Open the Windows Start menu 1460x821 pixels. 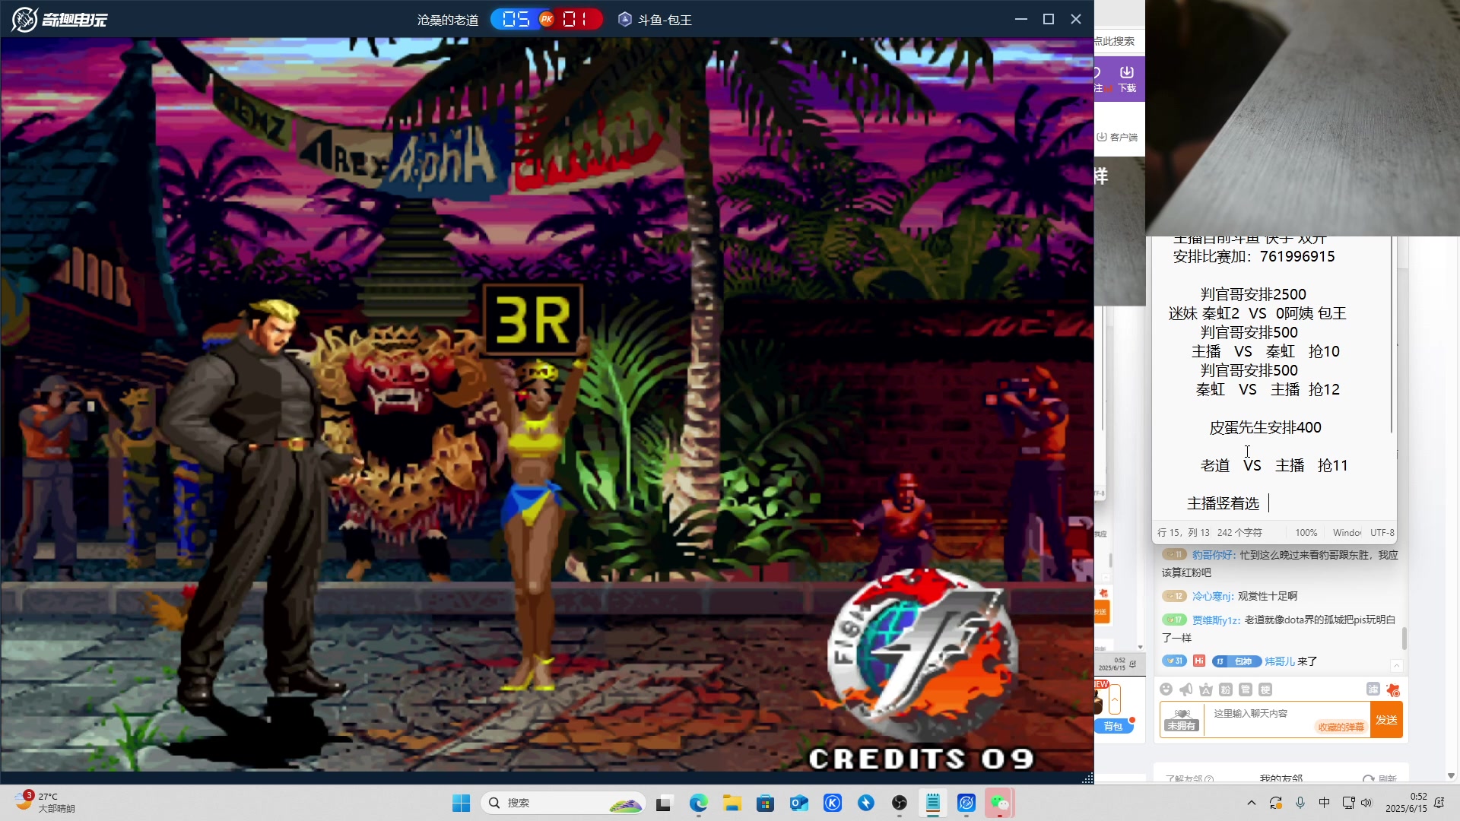461,803
